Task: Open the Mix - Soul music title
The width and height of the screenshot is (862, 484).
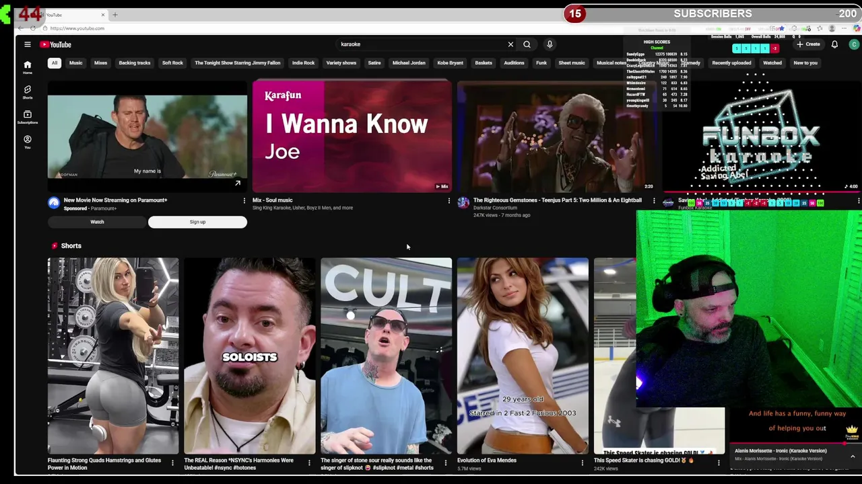Action: 272,200
